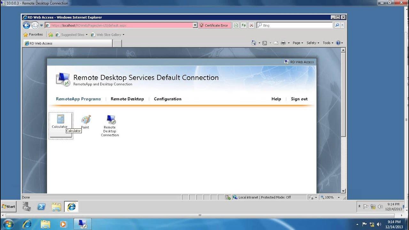Click local tray network icon
The width and height of the screenshot is (409, 230).
(372, 224)
